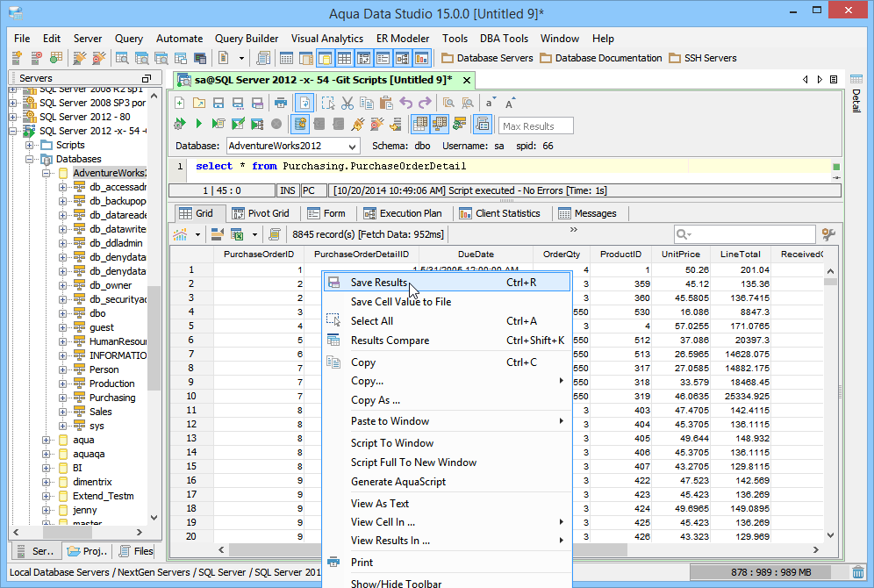Collapse the AdventureWorks2012 database node
This screenshot has height=588, width=874.
tap(46, 173)
